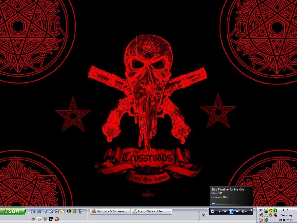Toggle the media toolbar info pane arrows
Viewport: 297px width, 223px height.
pyautogui.click(x=251, y=210)
